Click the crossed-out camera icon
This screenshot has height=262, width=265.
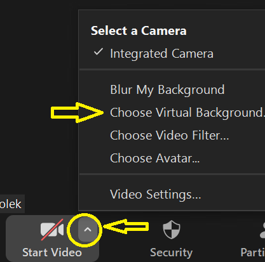coord(52,230)
